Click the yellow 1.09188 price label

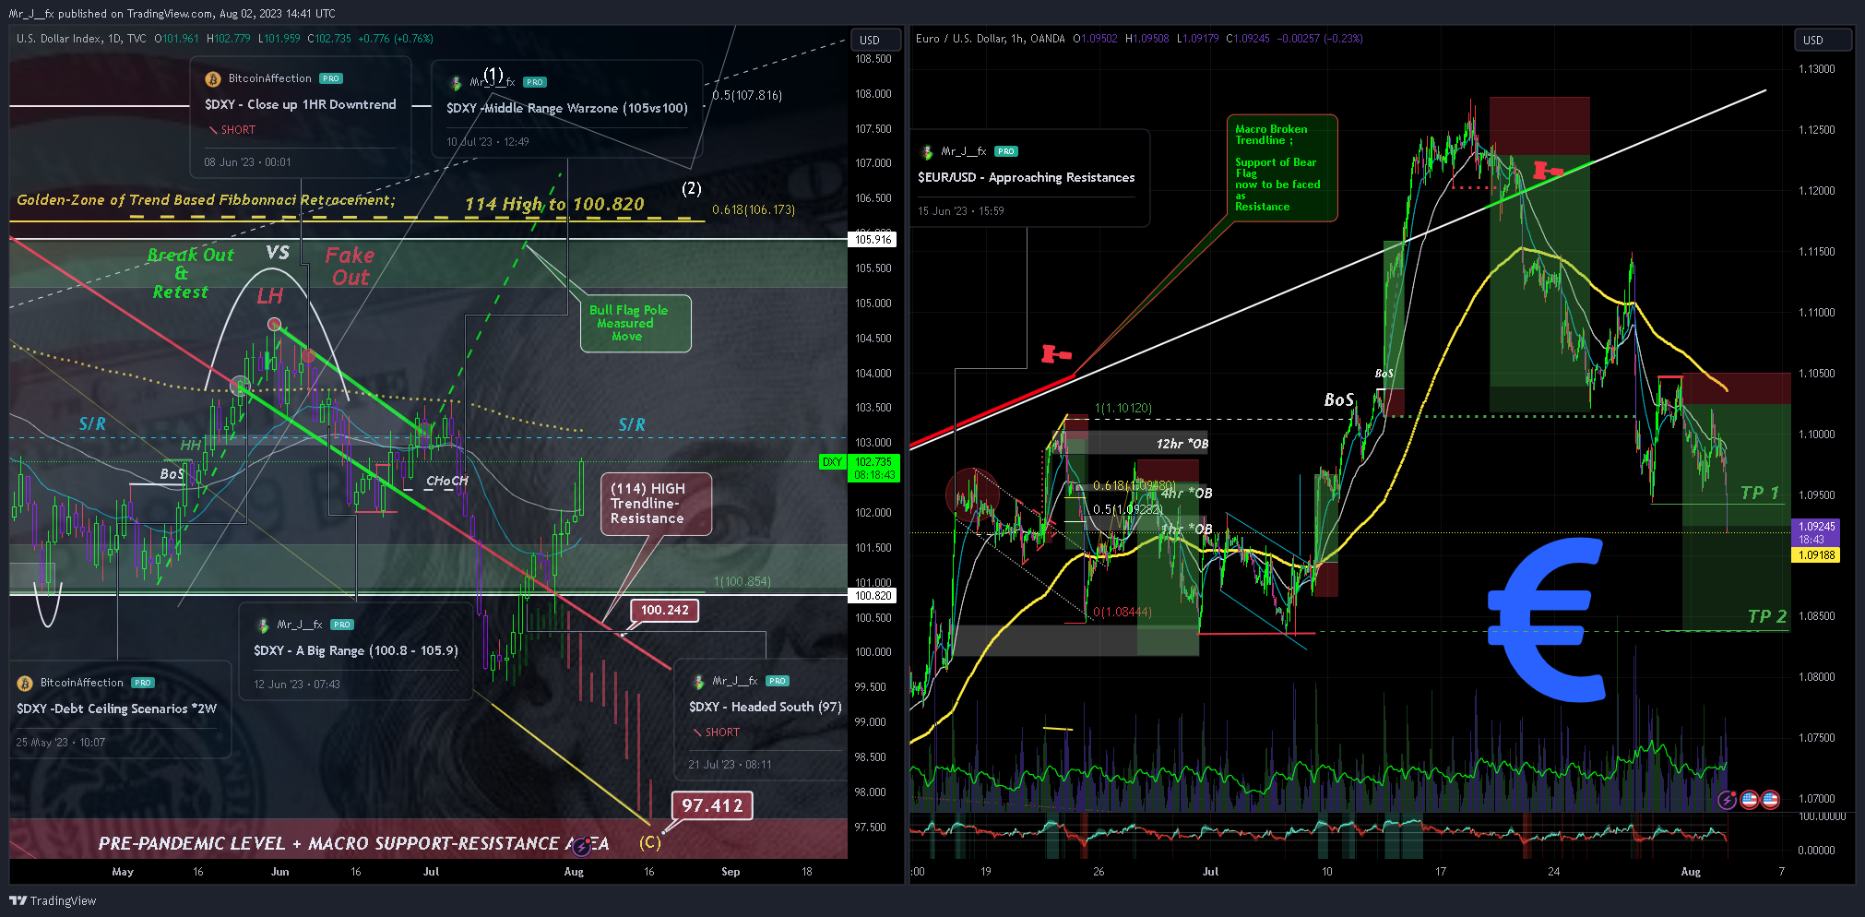pos(1814,555)
